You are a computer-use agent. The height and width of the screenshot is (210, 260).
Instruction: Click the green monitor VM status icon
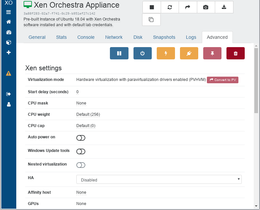pos(28,5)
